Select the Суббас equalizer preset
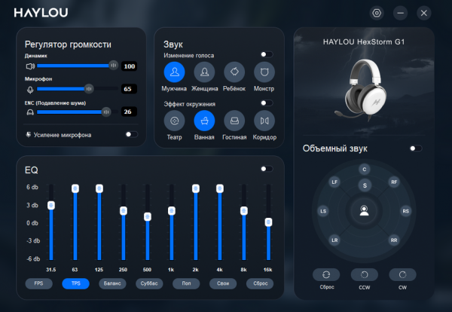 (x=149, y=283)
